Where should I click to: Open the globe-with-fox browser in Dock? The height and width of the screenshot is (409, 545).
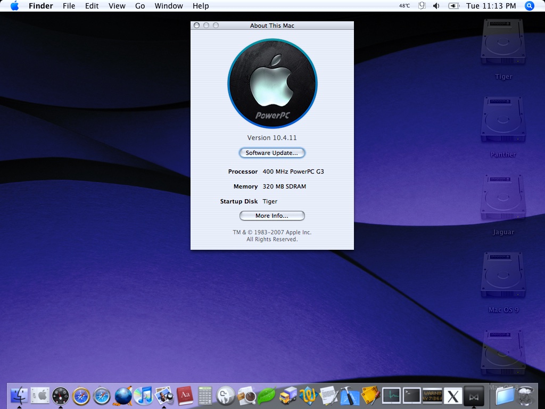click(123, 396)
